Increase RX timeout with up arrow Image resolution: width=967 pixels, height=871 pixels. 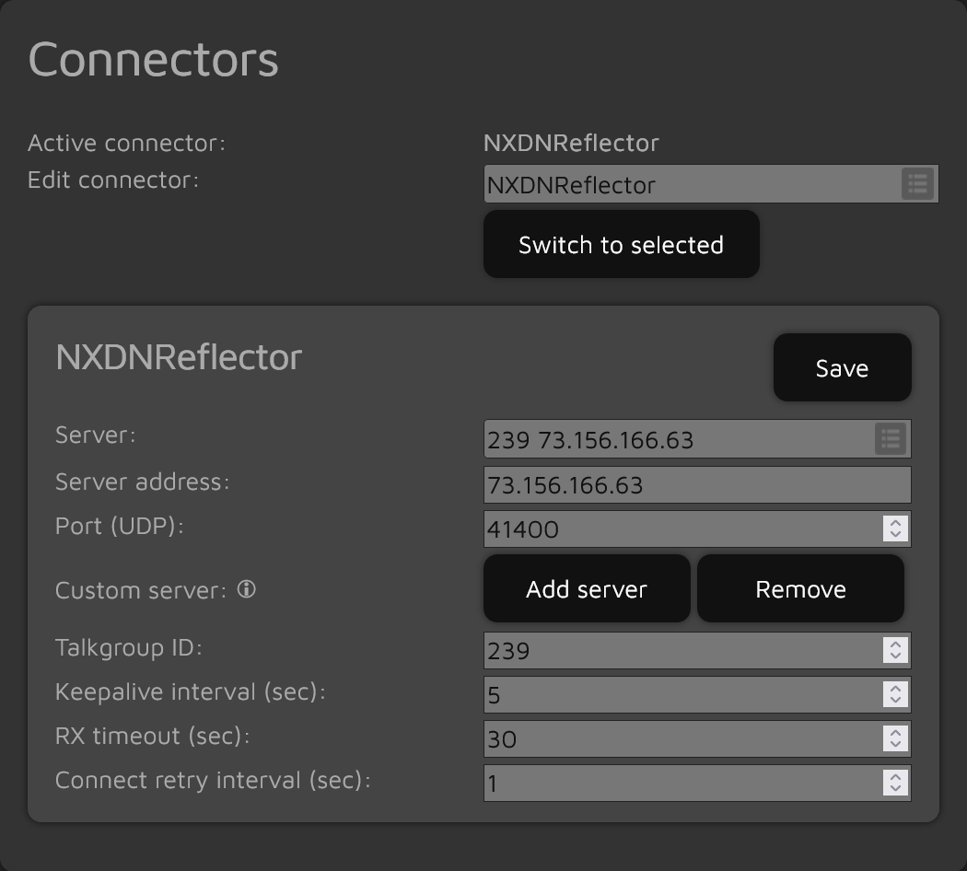tap(895, 732)
